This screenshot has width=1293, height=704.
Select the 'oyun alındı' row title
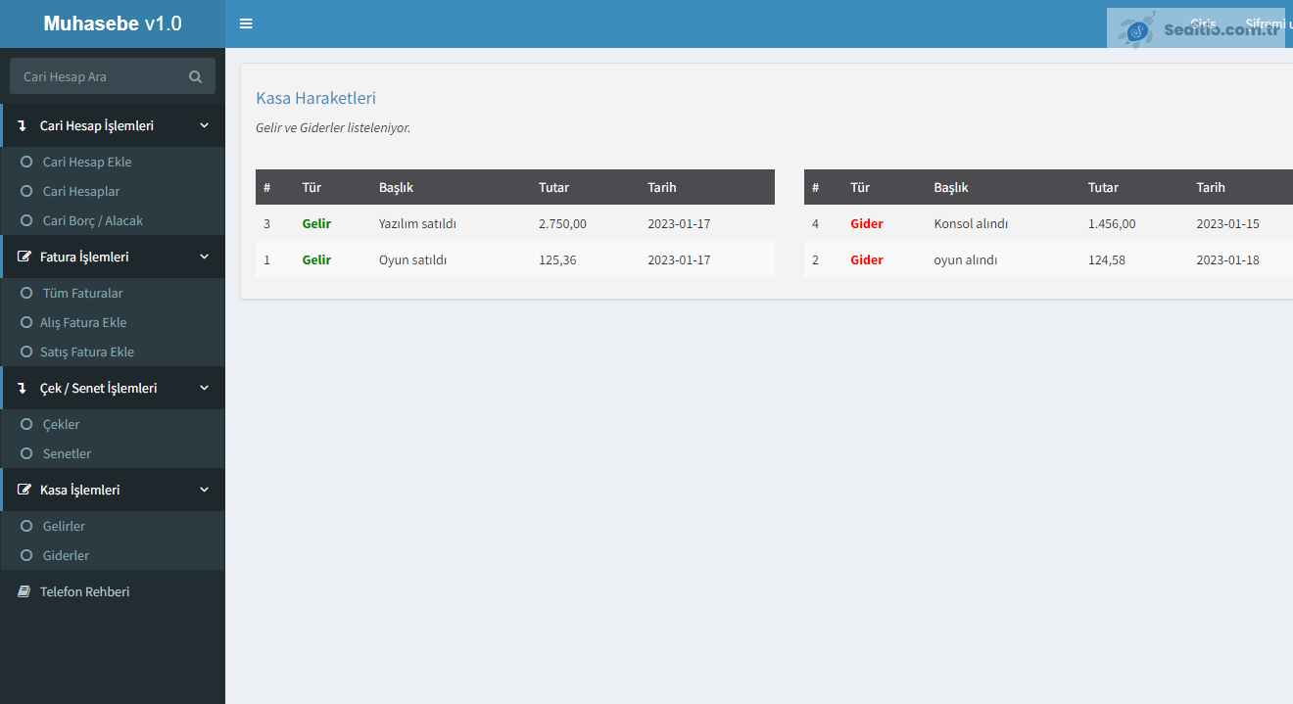point(966,259)
